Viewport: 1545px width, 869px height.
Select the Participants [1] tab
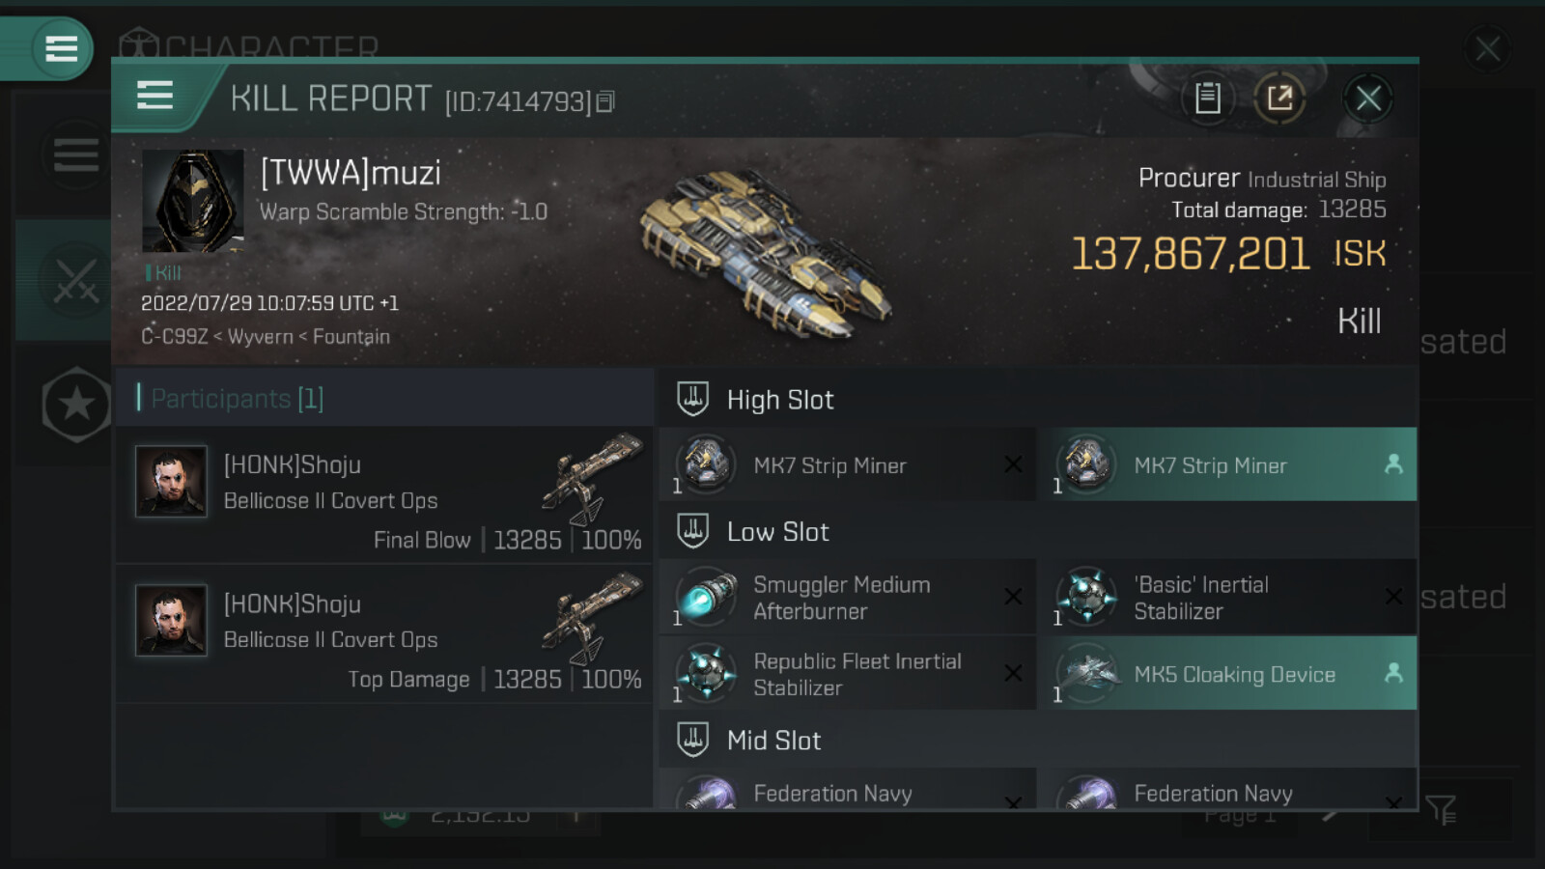pyautogui.click(x=238, y=398)
